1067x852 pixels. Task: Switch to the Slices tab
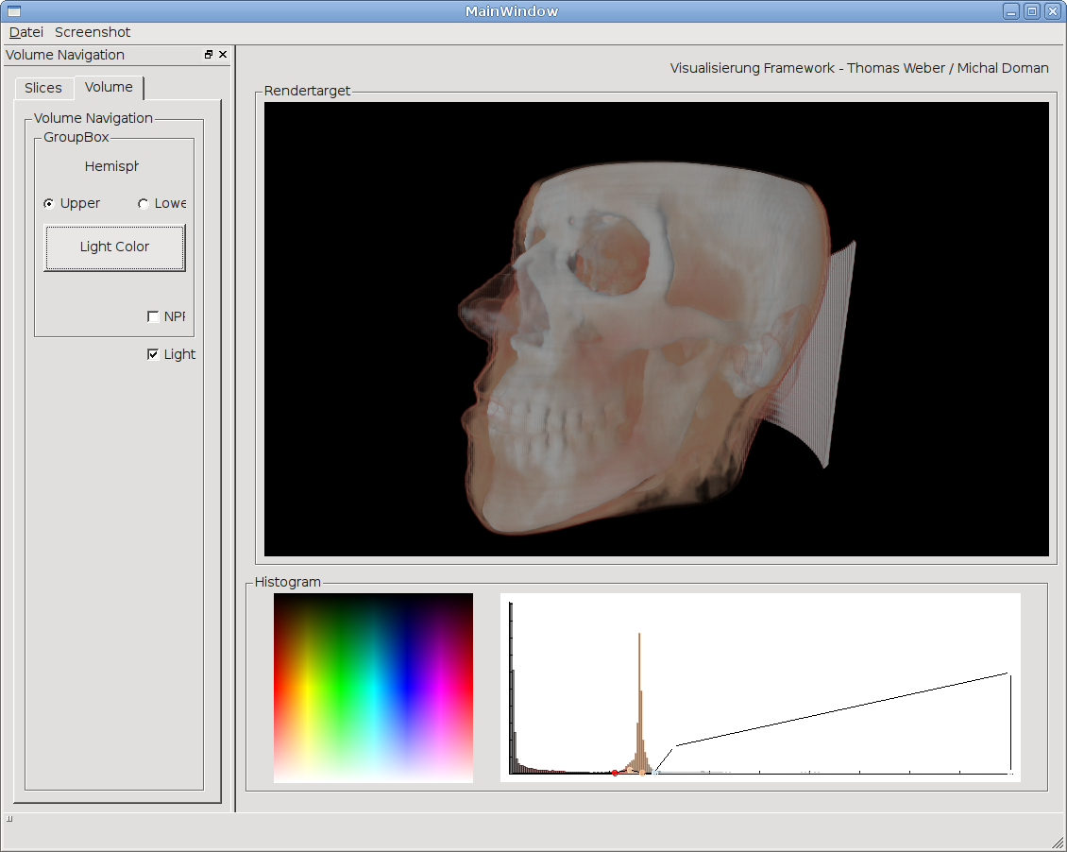(x=43, y=88)
